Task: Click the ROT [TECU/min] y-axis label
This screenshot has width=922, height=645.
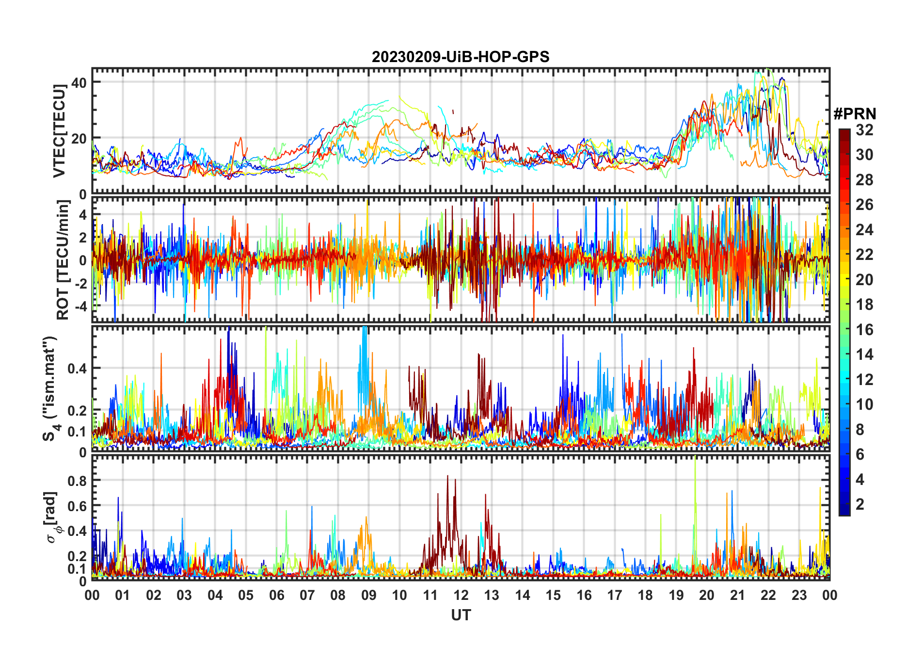Action: (63, 260)
